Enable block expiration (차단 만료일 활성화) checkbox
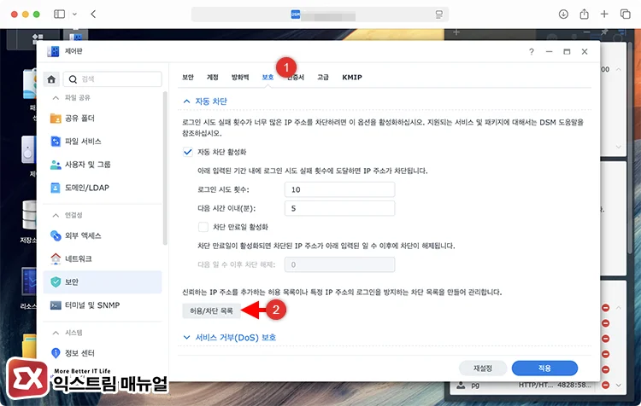This screenshot has width=641, height=406. pyautogui.click(x=203, y=228)
